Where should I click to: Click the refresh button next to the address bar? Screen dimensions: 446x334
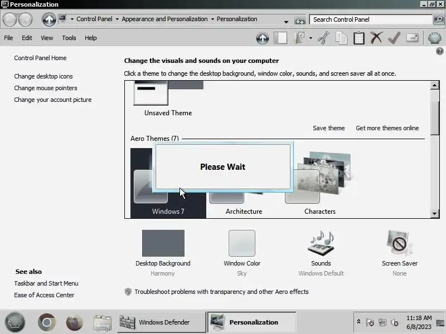point(300,21)
